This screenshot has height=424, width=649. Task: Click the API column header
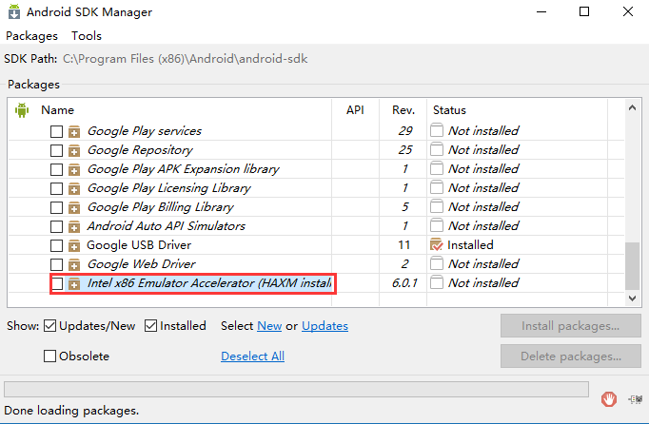click(355, 110)
